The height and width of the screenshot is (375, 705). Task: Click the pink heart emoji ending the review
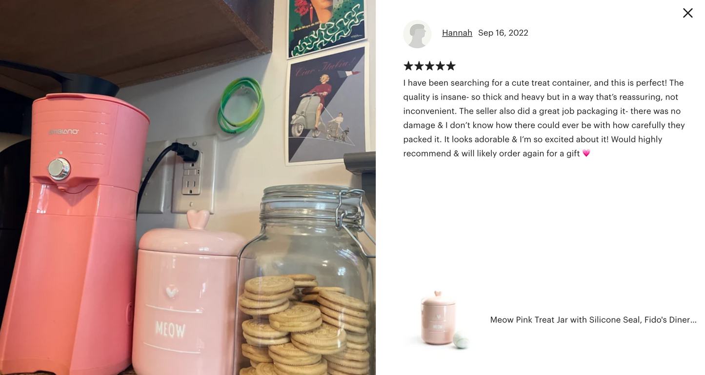pos(586,153)
